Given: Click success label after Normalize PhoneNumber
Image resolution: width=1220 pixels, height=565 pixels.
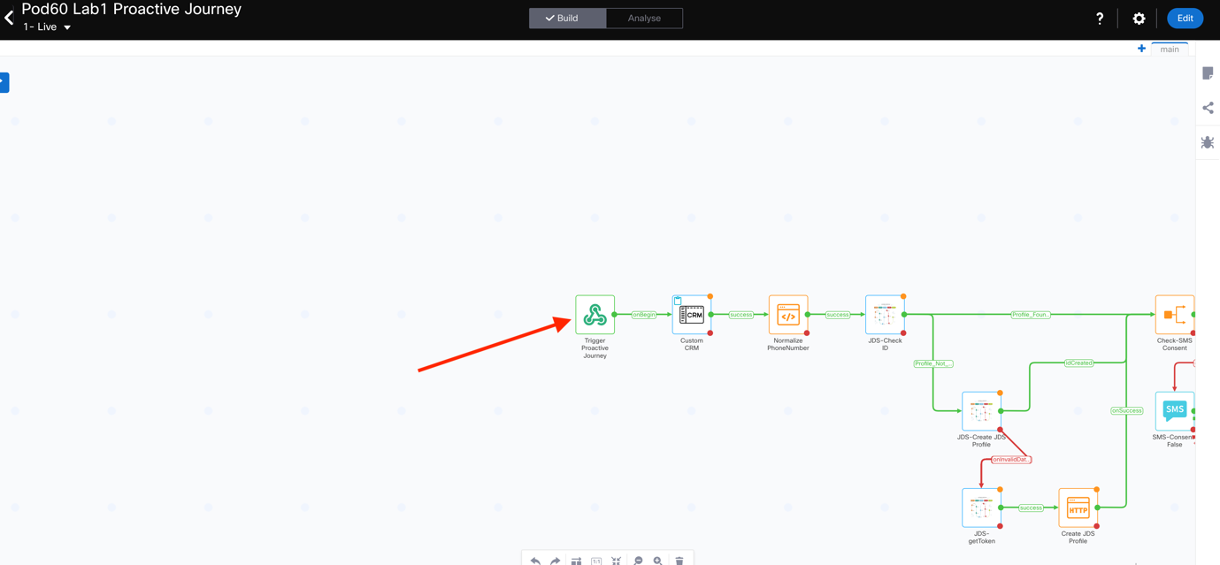Looking at the screenshot, I should [837, 315].
